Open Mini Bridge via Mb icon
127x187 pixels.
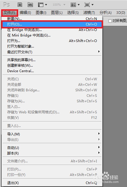[x=30, y=5]
